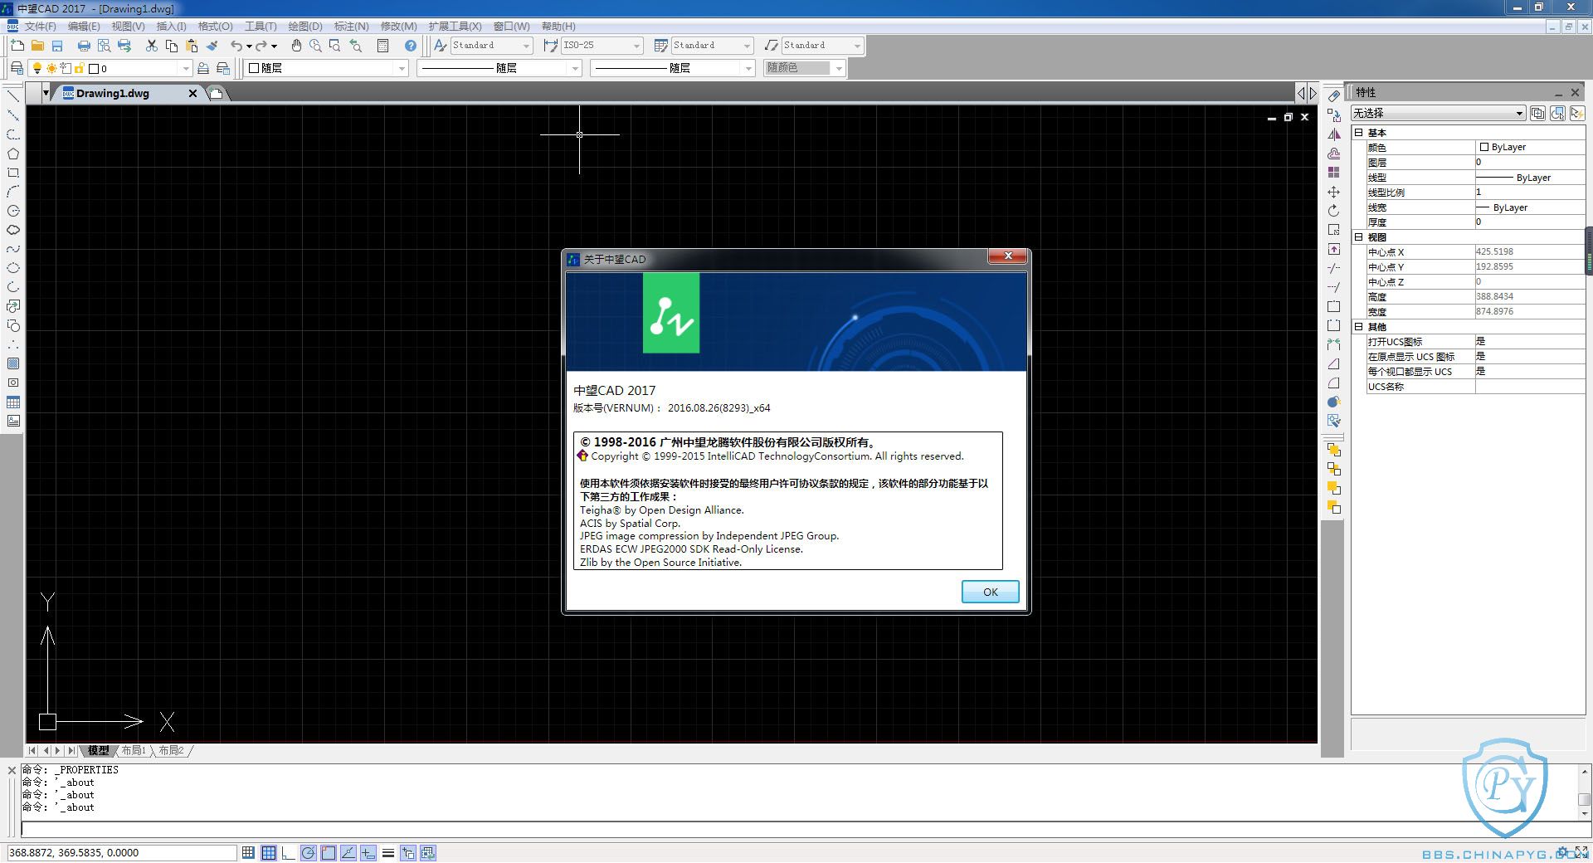Toggle lineweight display in status bar
The image size is (1593, 863).
[x=388, y=852]
